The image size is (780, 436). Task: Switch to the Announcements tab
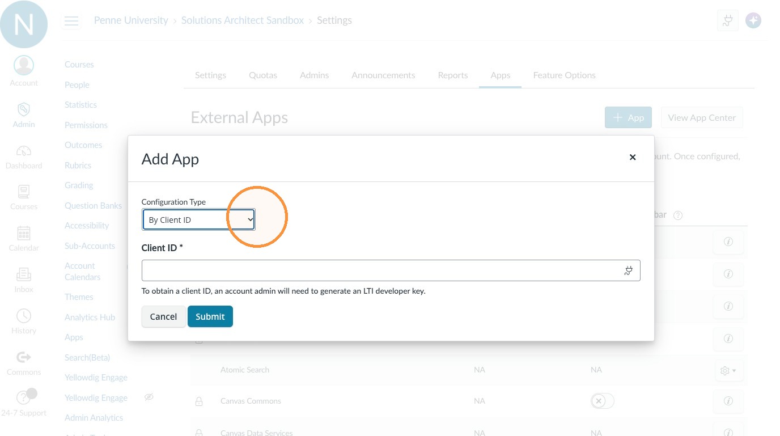click(x=383, y=75)
